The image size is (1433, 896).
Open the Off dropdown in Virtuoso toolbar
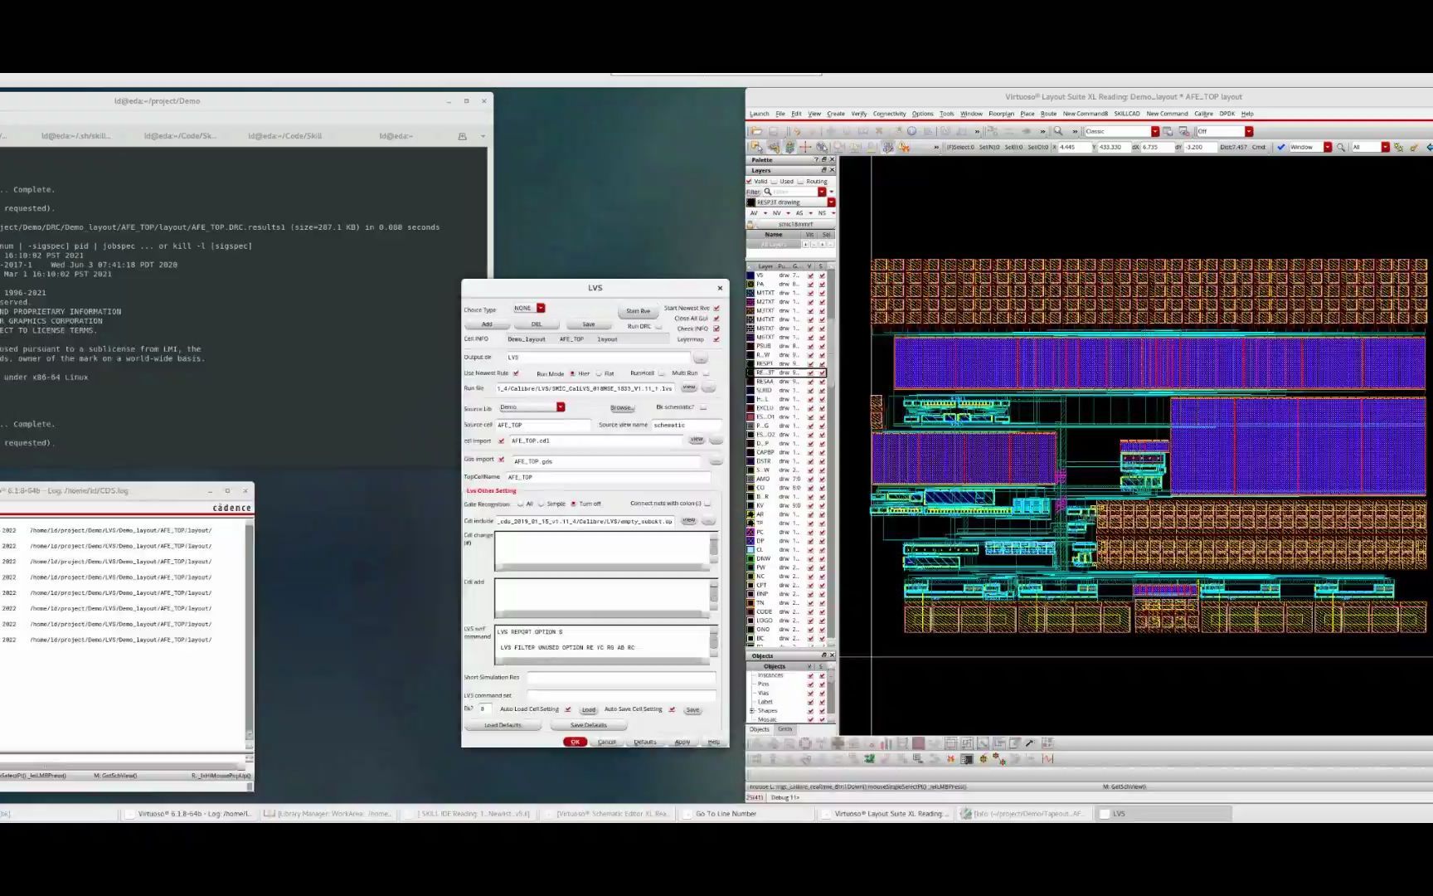[1249, 131]
